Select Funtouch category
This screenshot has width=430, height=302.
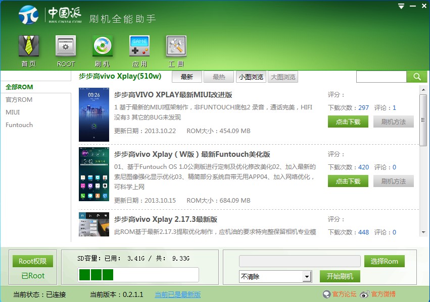(x=19, y=125)
